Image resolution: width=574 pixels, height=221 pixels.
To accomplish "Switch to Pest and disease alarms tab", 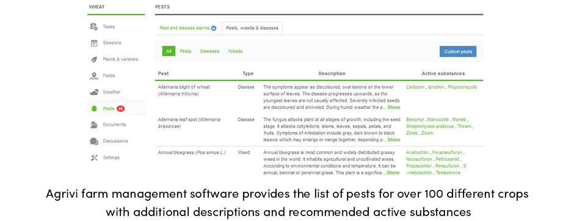I will click(188, 28).
